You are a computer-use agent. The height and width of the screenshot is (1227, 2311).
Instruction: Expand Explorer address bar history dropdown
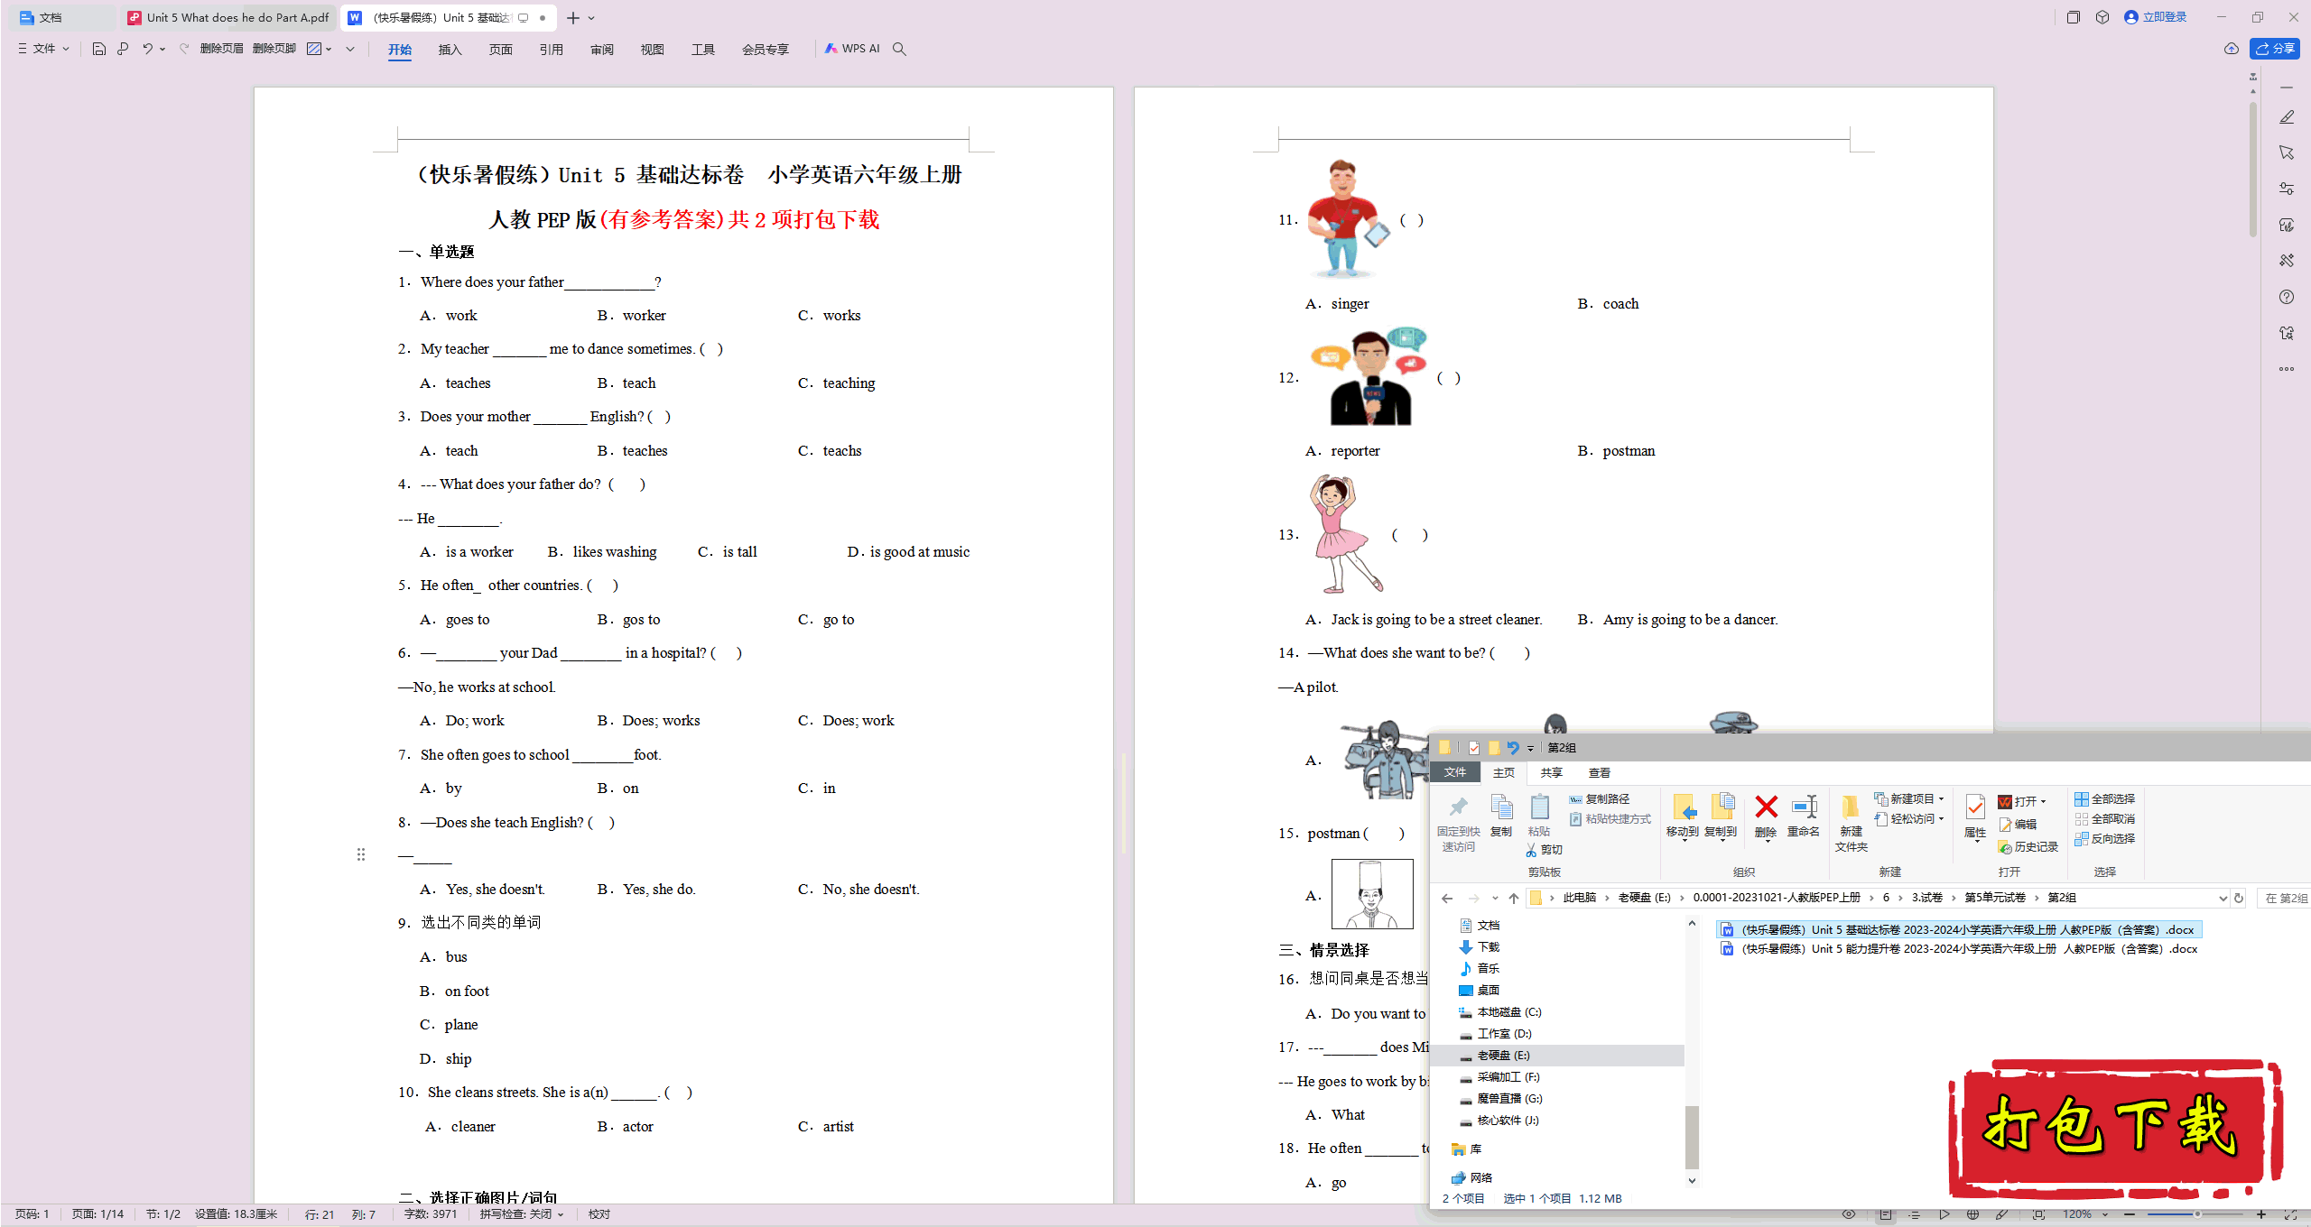2223,898
